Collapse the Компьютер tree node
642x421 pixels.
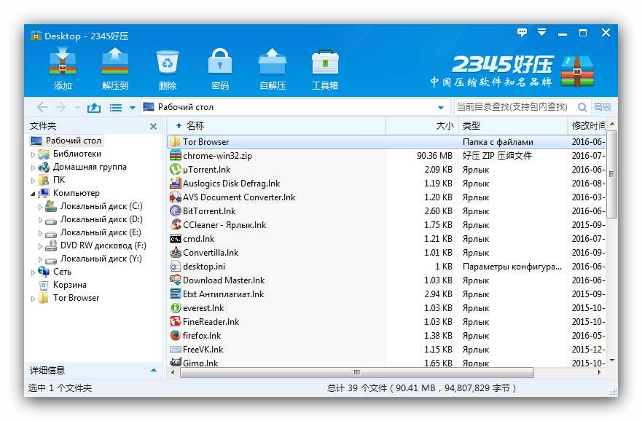33,194
